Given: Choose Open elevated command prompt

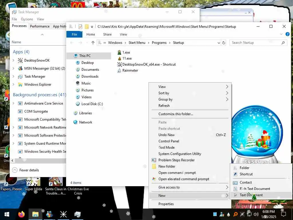Looking at the screenshot, I should tap(190, 179).
